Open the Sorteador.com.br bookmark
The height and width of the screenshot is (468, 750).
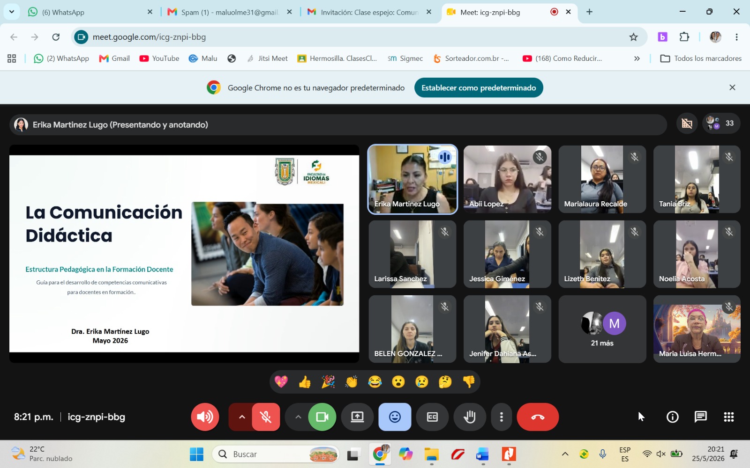click(x=471, y=58)
